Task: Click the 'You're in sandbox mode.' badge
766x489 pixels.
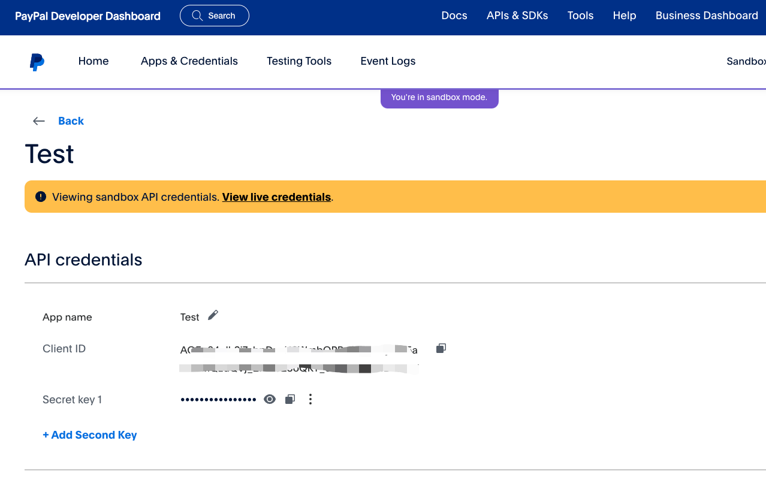Action: (x=439, y=98)
